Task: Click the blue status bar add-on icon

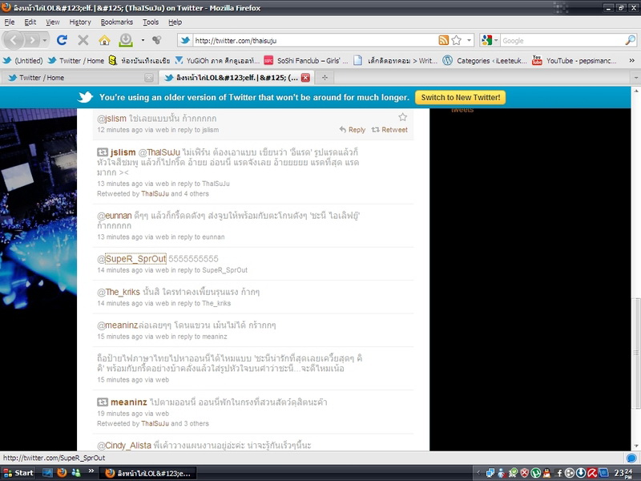Action: pyautogui.click(x=631, y=458)
